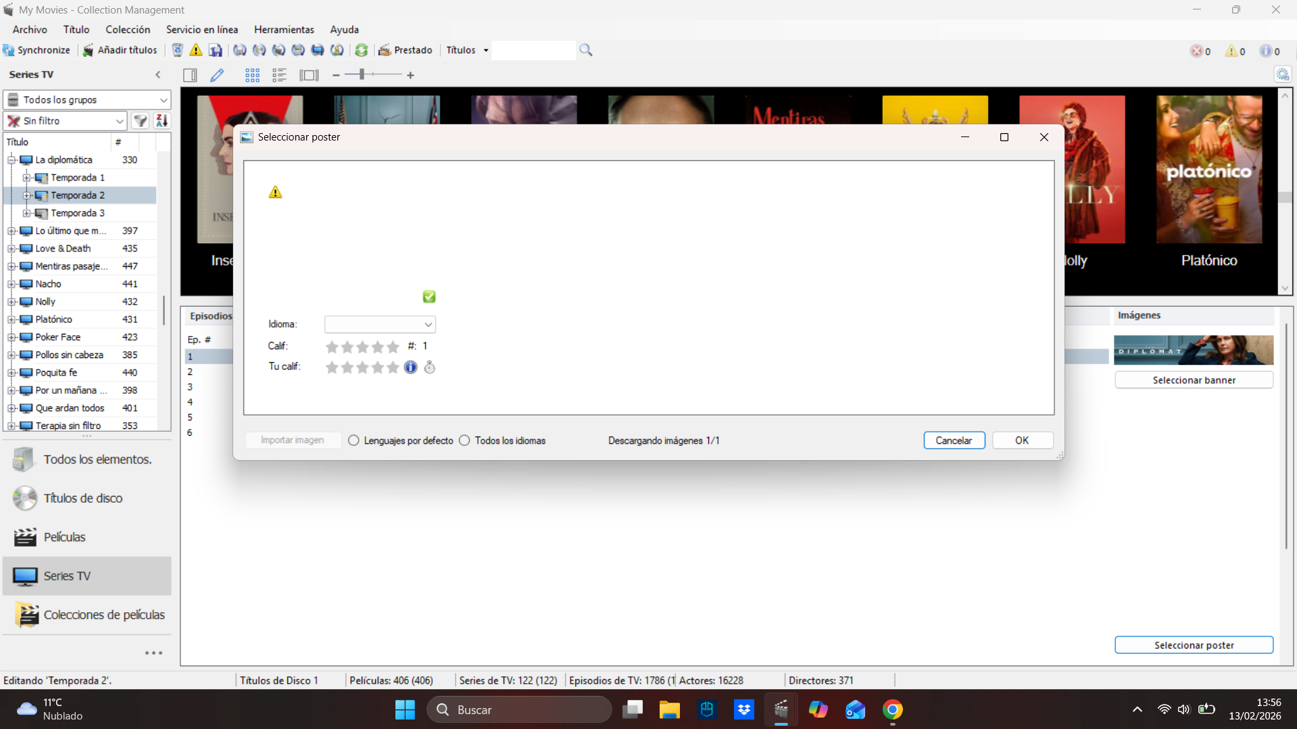Expand the Temporada 3 tree node
1297x729 pixels.
(26, 213)
